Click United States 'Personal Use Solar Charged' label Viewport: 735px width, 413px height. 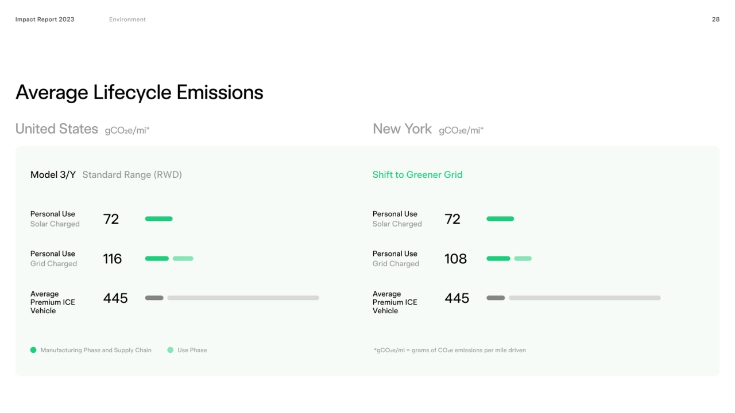coord(55,219)
